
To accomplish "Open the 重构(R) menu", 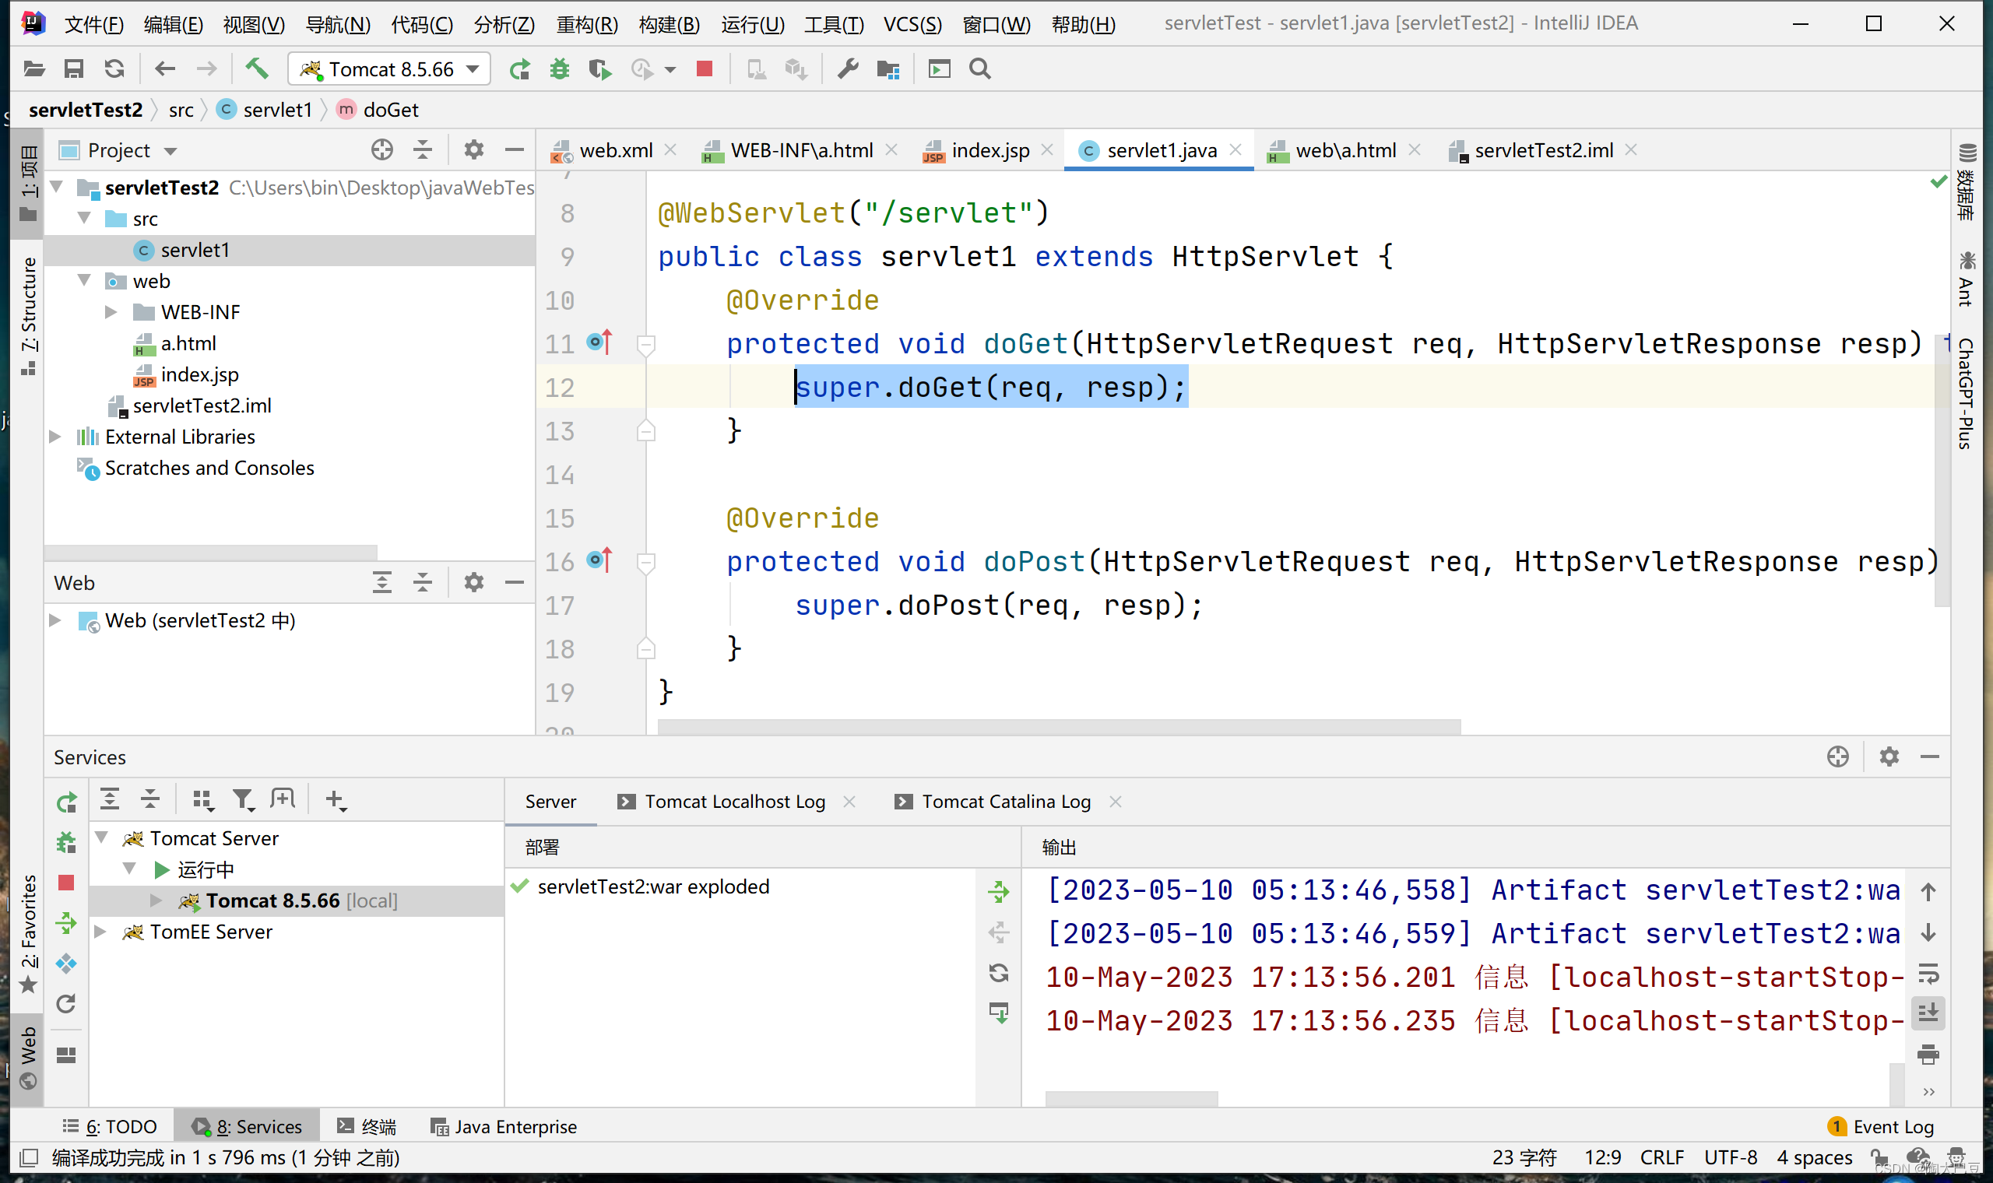I will tap(586, 24).
